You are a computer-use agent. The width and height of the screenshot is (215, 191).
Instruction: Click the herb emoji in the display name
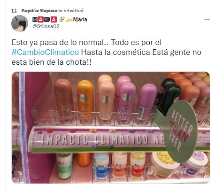click(62, 20)
